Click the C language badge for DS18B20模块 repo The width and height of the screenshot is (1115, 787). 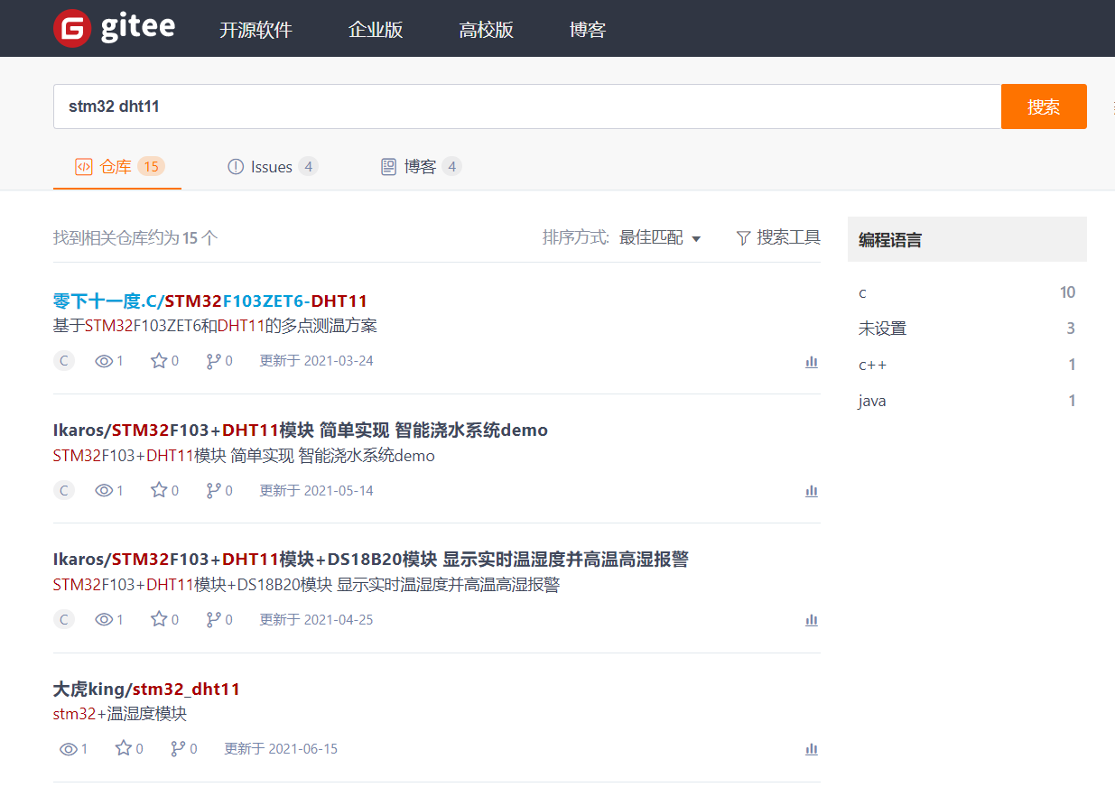tap(64, 620)
